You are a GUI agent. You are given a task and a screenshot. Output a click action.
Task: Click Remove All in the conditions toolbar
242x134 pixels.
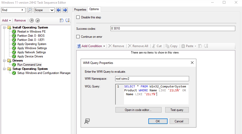[138, 46]
